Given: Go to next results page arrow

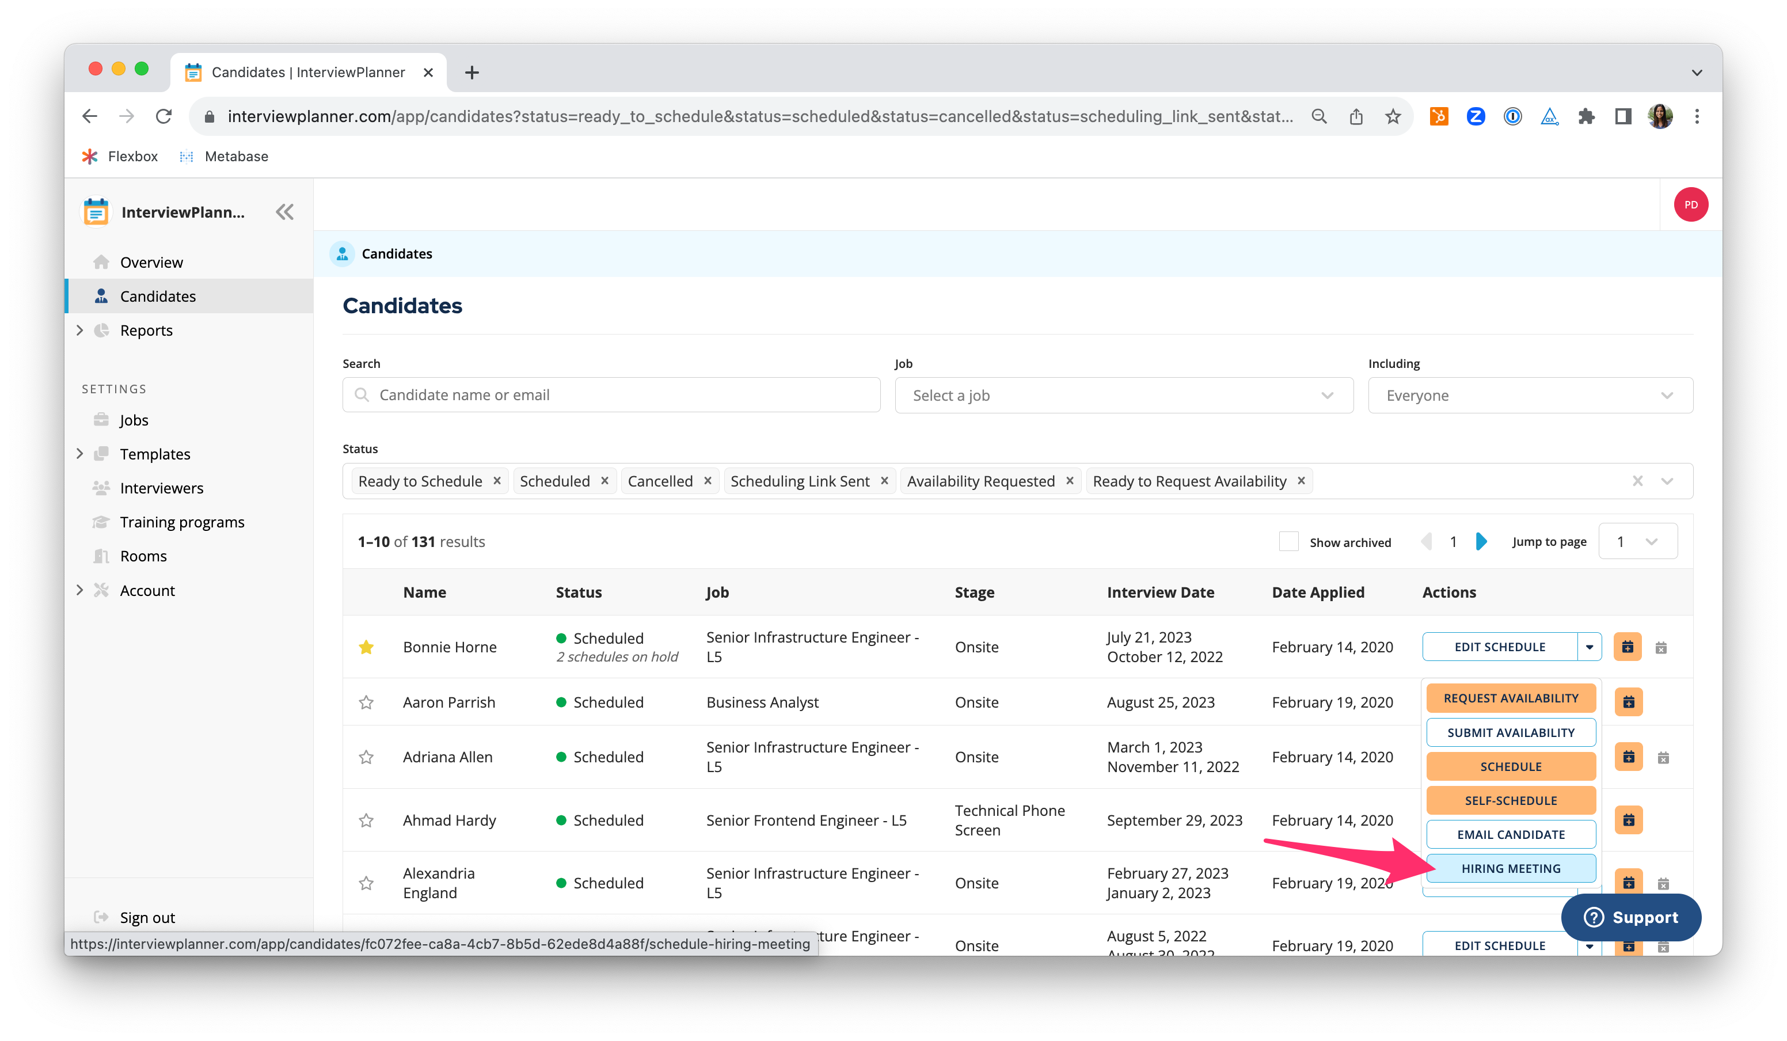Looking at the screenshot, I should 1481,542.
